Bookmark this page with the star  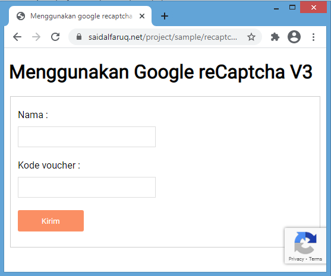click(251, 37)
